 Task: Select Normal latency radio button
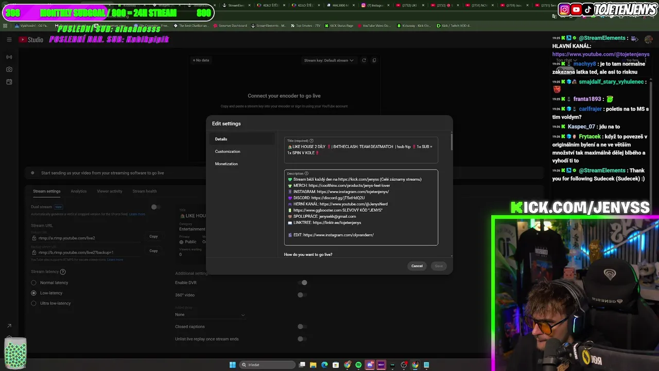point(33,282)
